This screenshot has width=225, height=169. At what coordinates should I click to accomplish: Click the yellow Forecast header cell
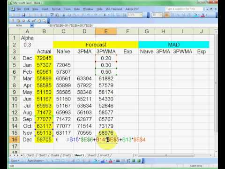[96, 45]
